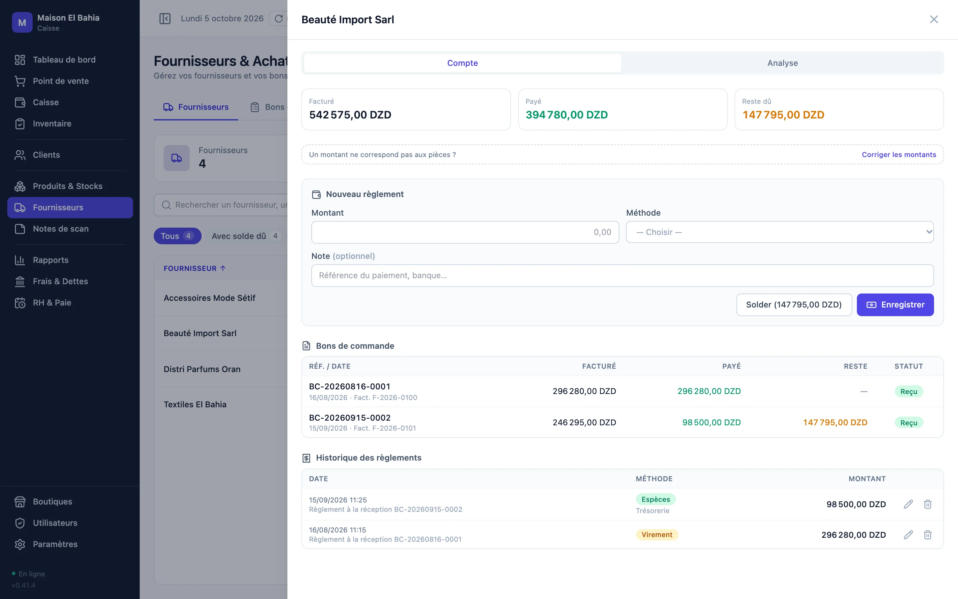Image resolution: width=958 pixels, height=599 pixels.
Task: Open Utilisateurs in sidebar
Action: click(x=70, y=523)
